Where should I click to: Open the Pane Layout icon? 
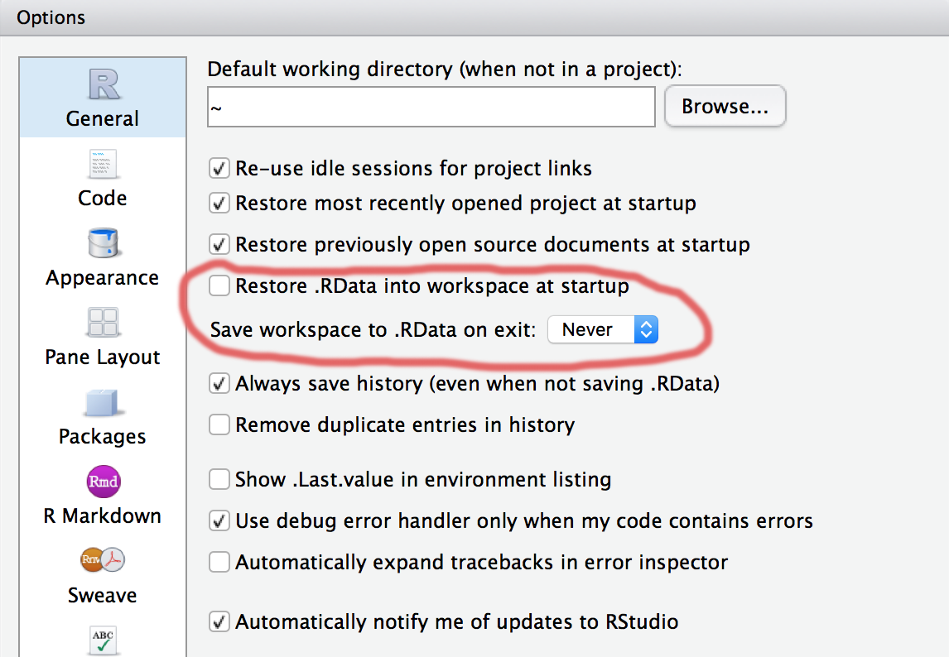(103, 322)
